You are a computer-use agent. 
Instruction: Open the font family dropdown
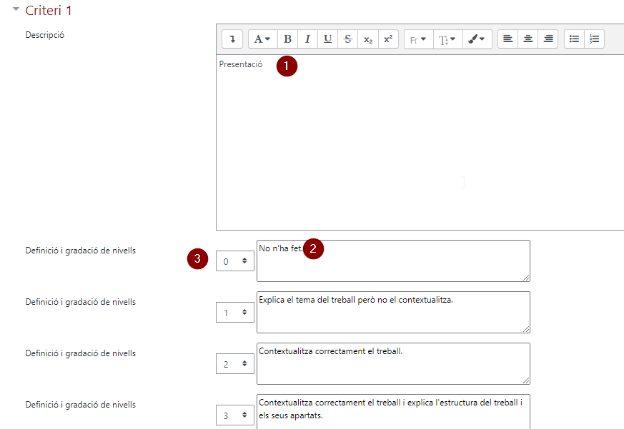419,39
